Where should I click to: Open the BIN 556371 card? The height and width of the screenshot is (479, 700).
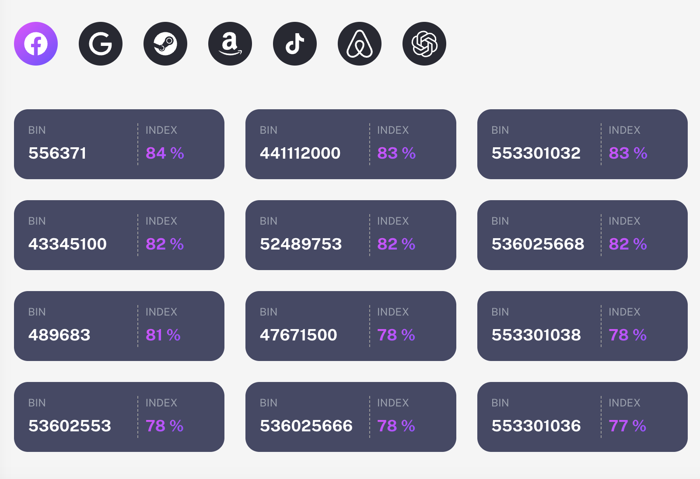pos(119,144)
